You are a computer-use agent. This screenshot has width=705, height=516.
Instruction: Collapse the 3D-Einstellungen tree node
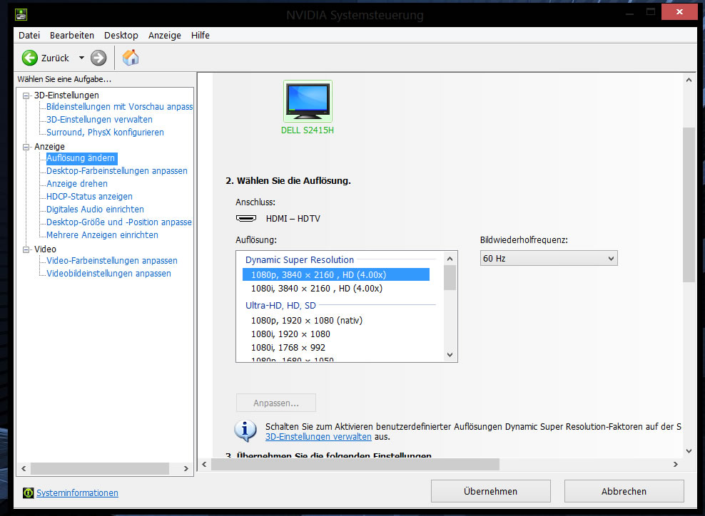pos(26,96)
